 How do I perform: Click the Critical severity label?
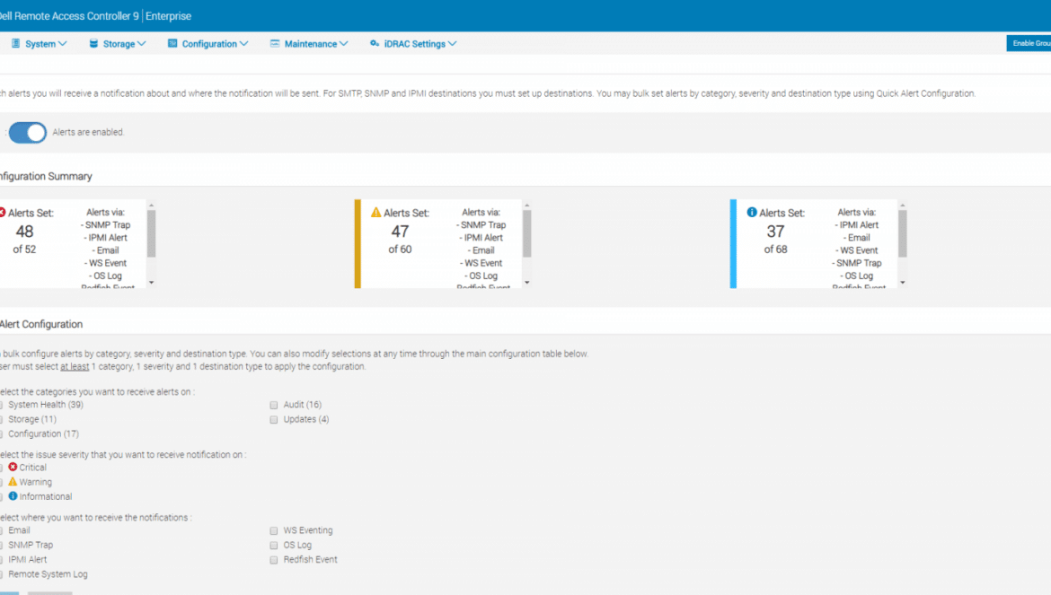tap(33, 468)
